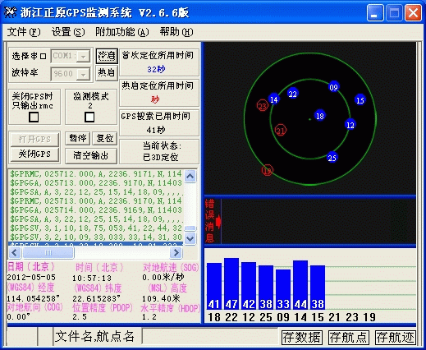Click horizontal scroll right arrow
The height and width of the screenshot is (350, 426).
[x=176, y=252]
